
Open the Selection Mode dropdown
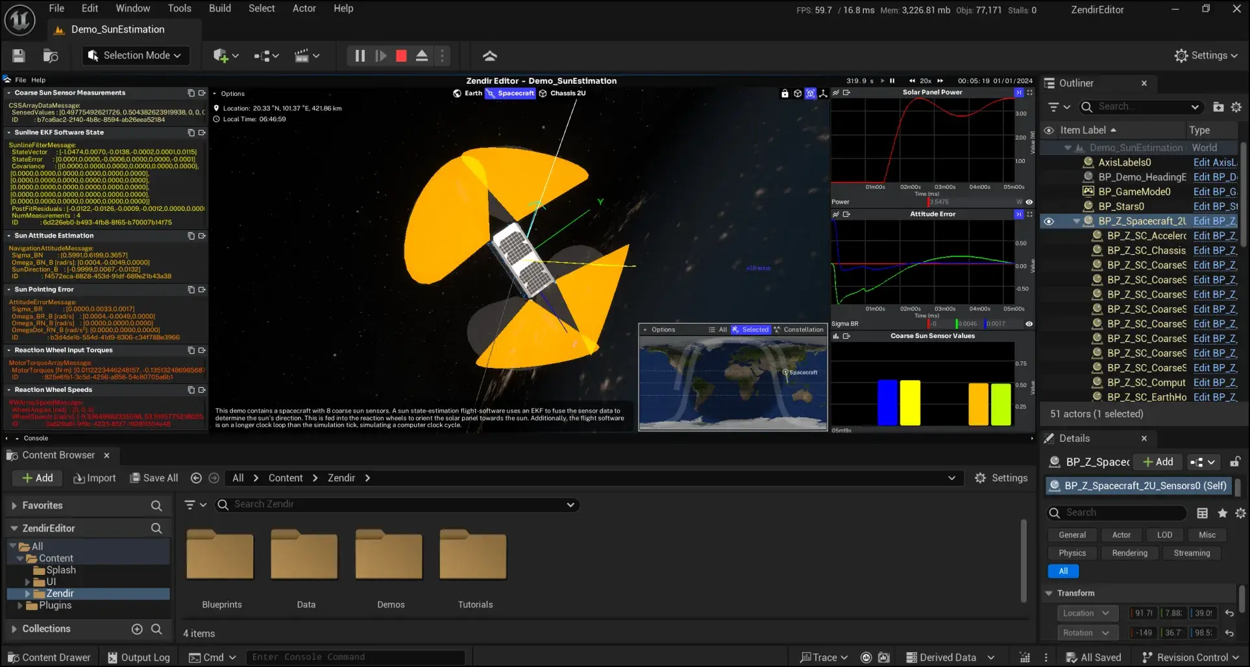click(x=136, y=56)
